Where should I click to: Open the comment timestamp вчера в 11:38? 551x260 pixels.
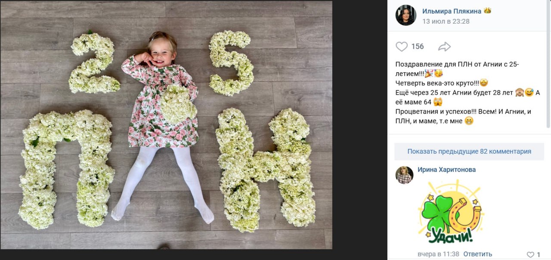coord(439,254)
